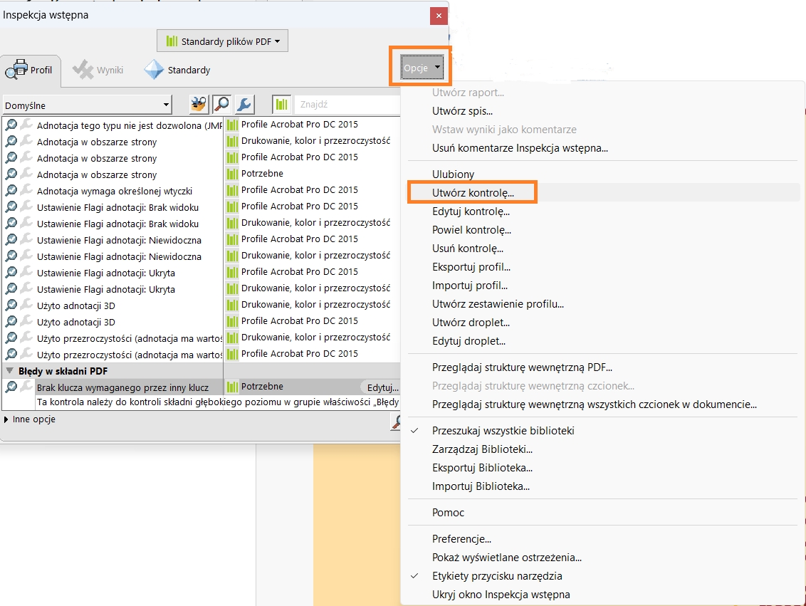Choose Eksportuj profil menu entry
Viewport: 806px width, 606px height.
(471, 267)
